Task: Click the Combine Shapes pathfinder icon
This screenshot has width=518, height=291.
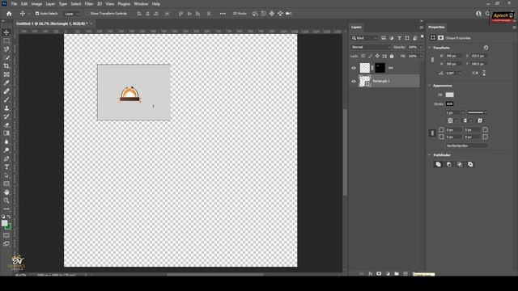Action: click(x=438, y=164)
